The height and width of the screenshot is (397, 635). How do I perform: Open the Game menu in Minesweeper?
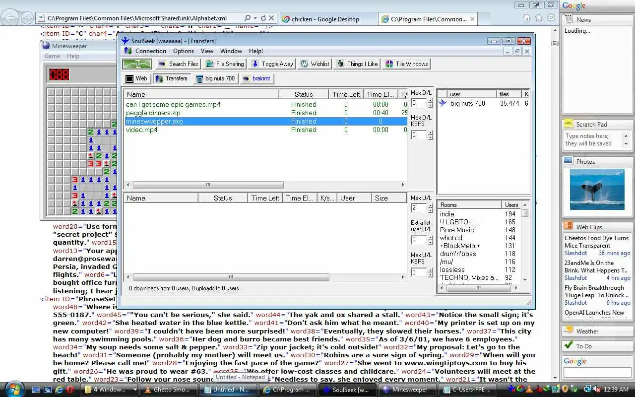[x=52, y=56]
